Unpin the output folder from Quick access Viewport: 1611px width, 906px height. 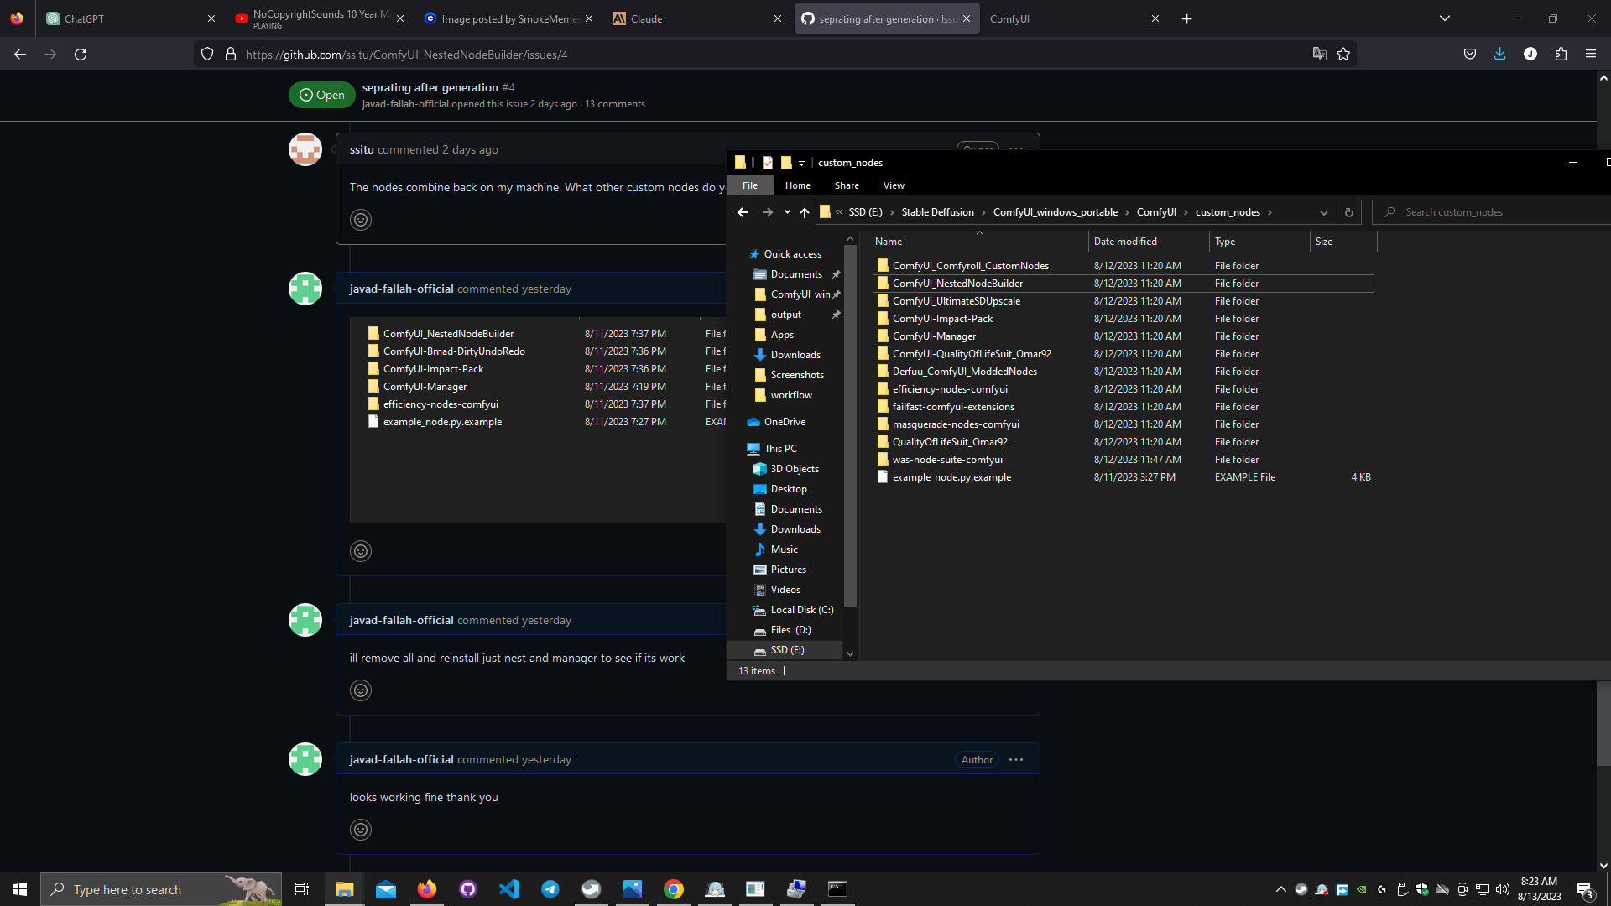click(837, 315)
